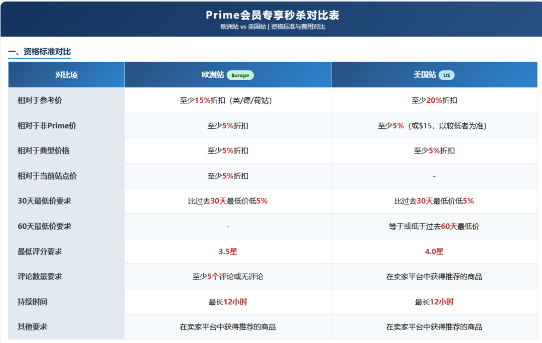Click Europe cell 最长12小时
Image resolution: width=542 pixels, height=343 pixels.
[227, 301]
